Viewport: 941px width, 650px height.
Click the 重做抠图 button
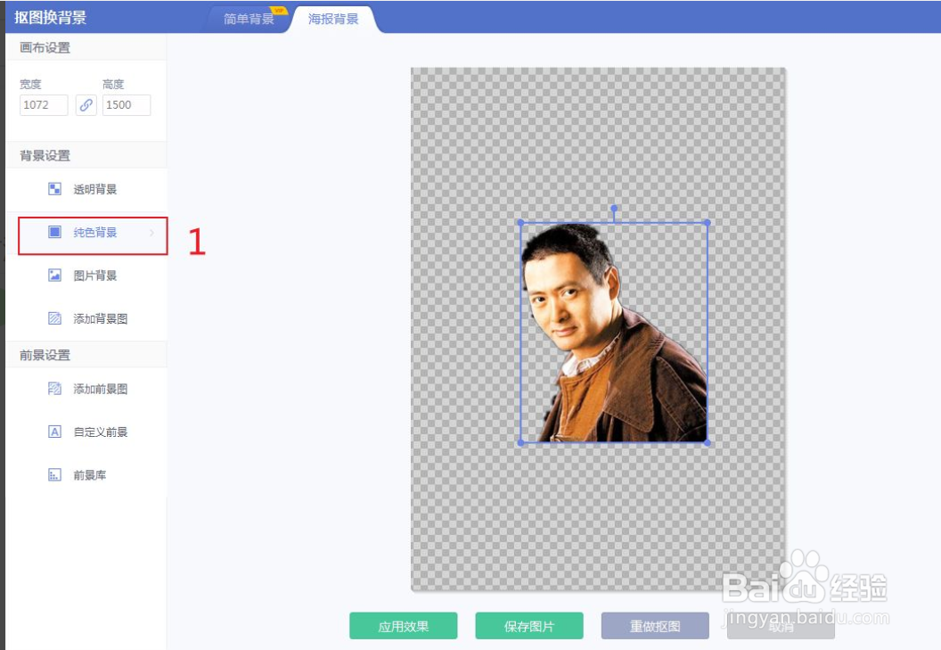[x=655, y=626]
